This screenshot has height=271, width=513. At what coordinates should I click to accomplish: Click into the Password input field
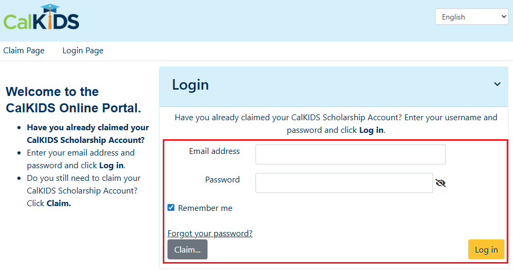tap(344, 183)
